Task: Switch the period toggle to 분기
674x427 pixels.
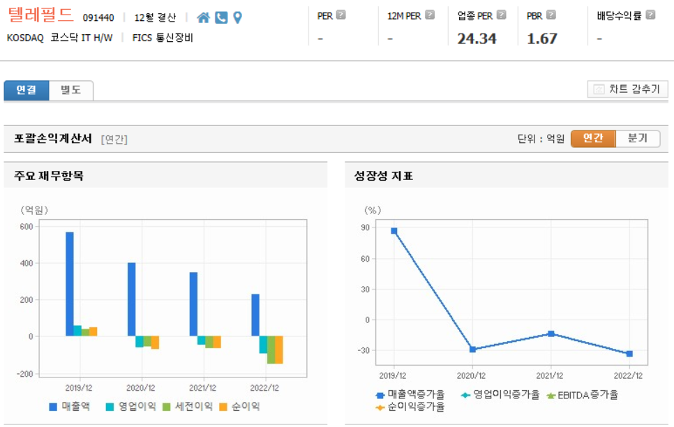Action: click(x=639, y=138)
